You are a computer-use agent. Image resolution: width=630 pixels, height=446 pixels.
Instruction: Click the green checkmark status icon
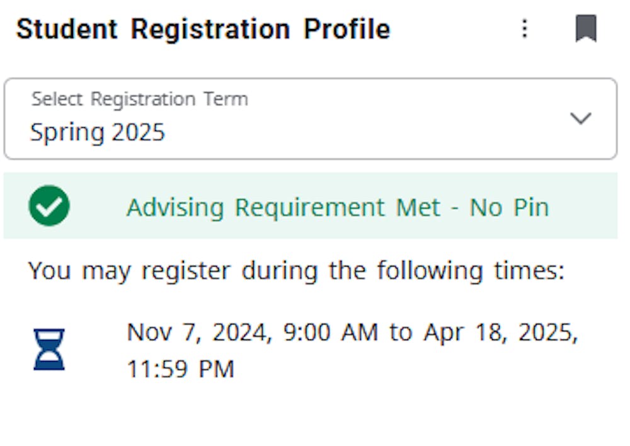[x=49, y=206]
